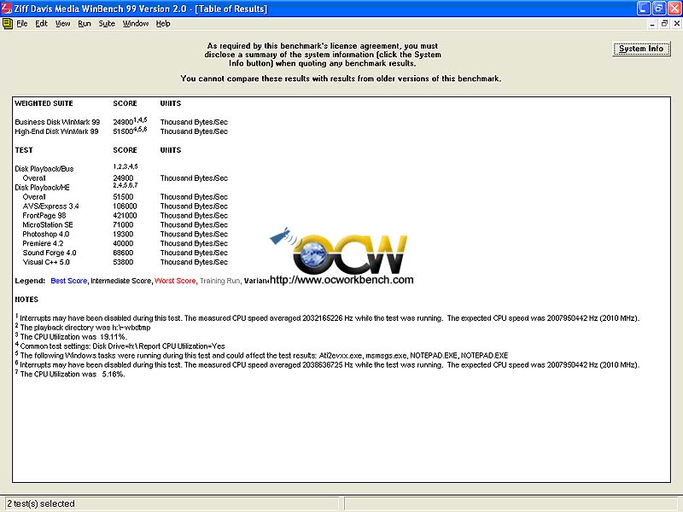Open the Window menu
683x512 pixels.
click(136, 24)
